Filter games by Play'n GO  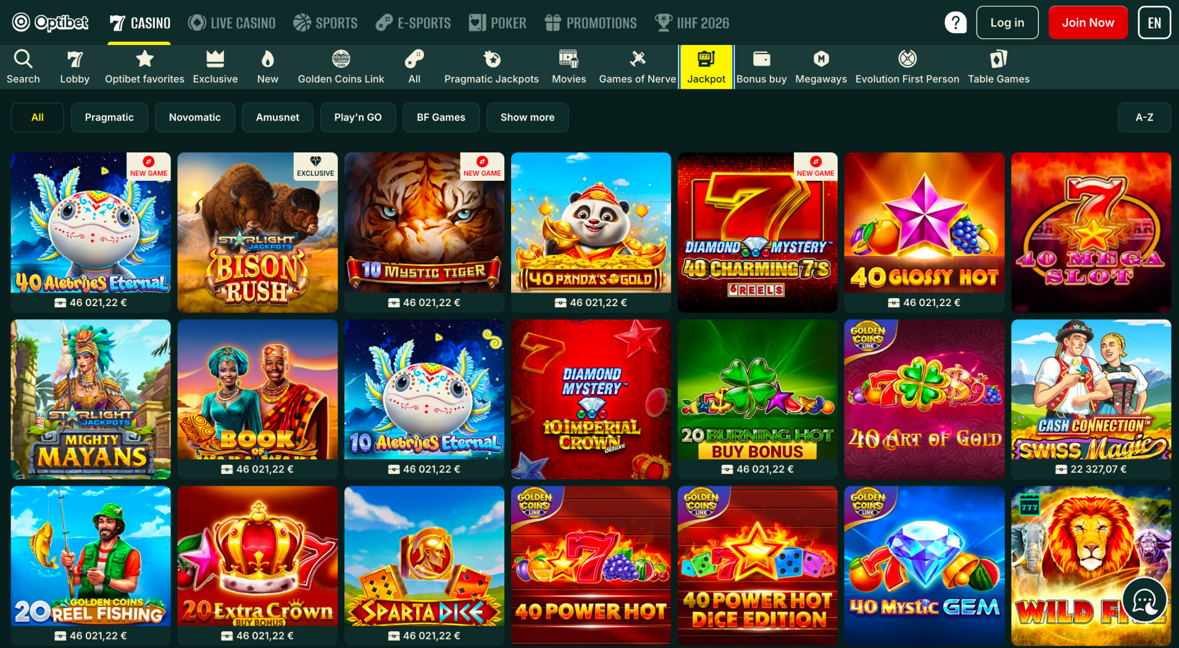pos(358,117)
